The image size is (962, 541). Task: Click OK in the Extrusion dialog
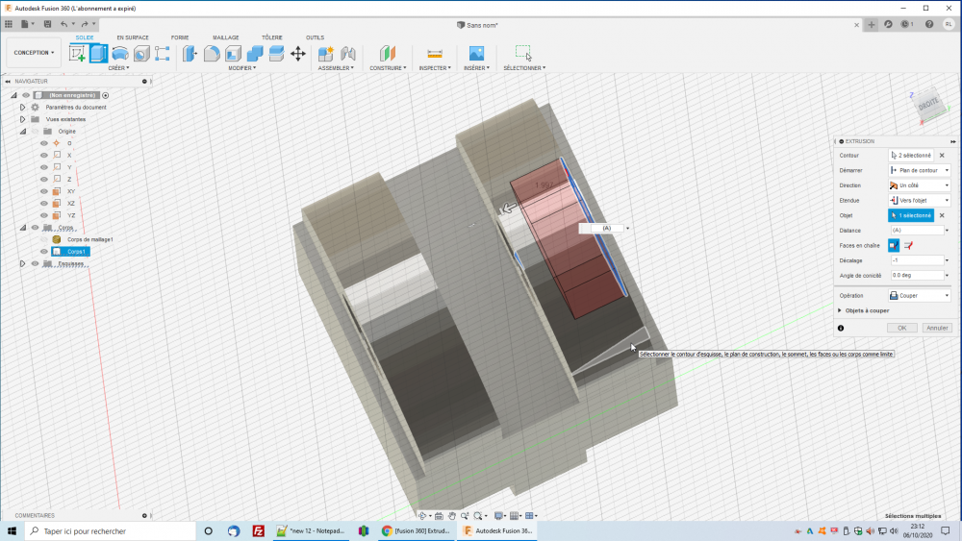(x=902, y=328)
